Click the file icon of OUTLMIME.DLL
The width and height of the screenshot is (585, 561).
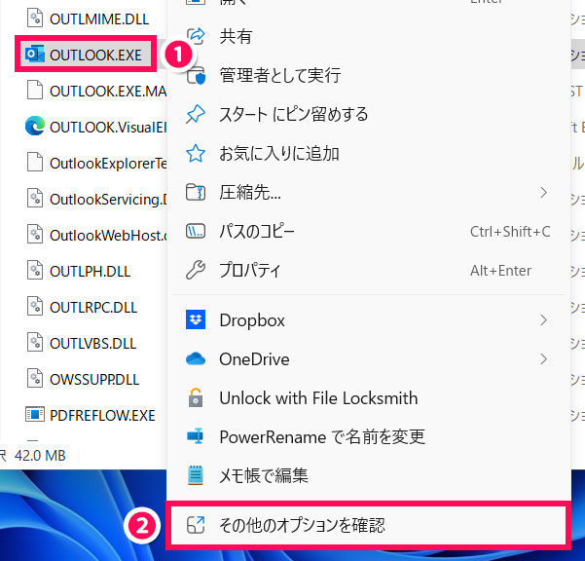pyautogui.click(x=35, y=19)
